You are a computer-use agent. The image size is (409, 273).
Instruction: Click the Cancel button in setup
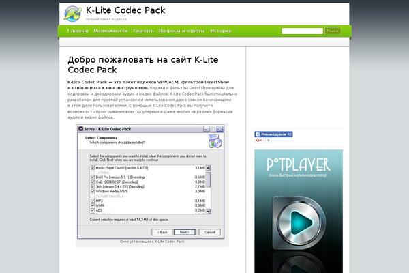click(x=209, y=232)
